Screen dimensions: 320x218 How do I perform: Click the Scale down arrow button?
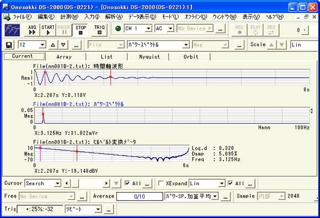point(281,45)
